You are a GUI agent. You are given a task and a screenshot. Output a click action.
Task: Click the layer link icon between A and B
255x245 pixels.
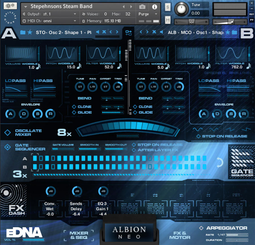129,33
